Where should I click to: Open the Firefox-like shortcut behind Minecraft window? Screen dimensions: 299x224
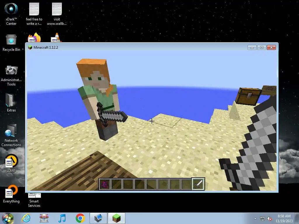coord(34,38)
